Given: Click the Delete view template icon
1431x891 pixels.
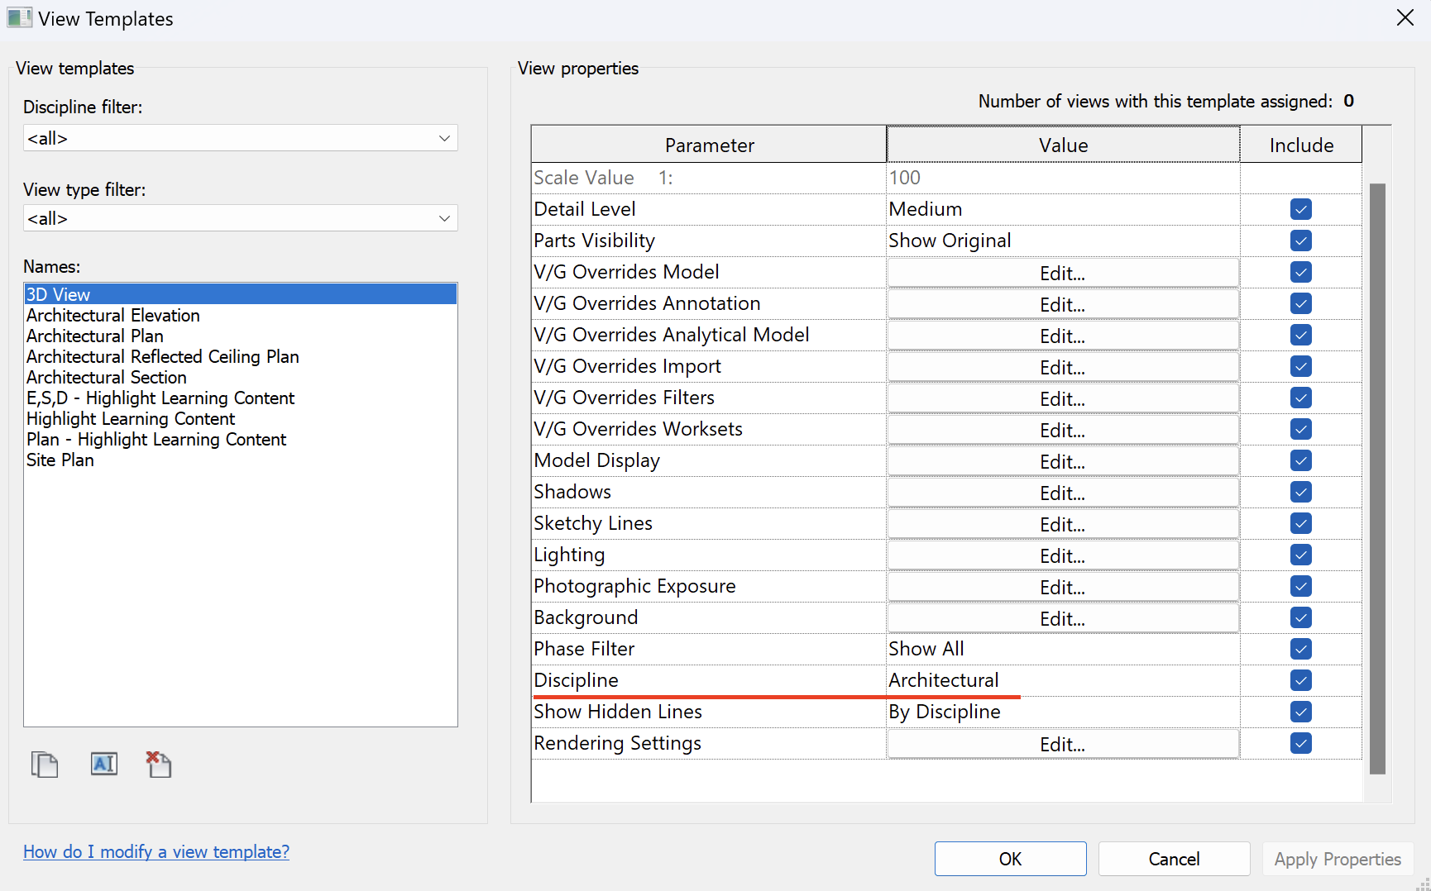Looking at the screenshot, I should [158, 765].
